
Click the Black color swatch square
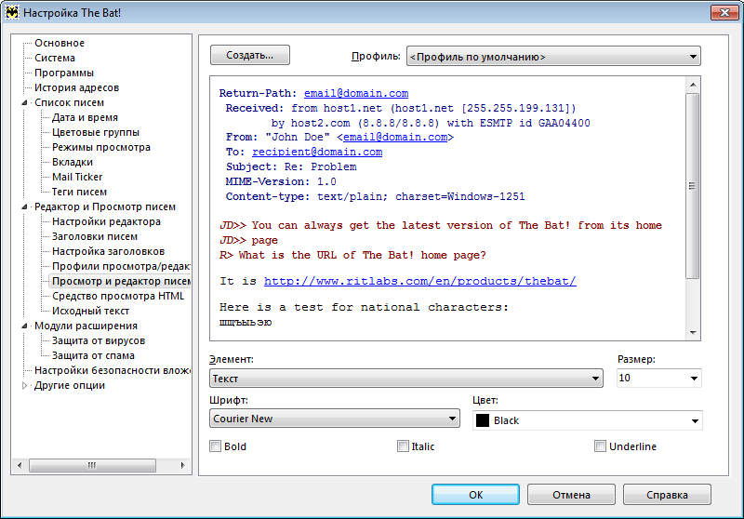click(x=483, y=420)
